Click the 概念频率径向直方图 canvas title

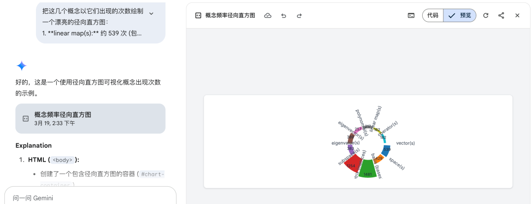click(230, 16)
